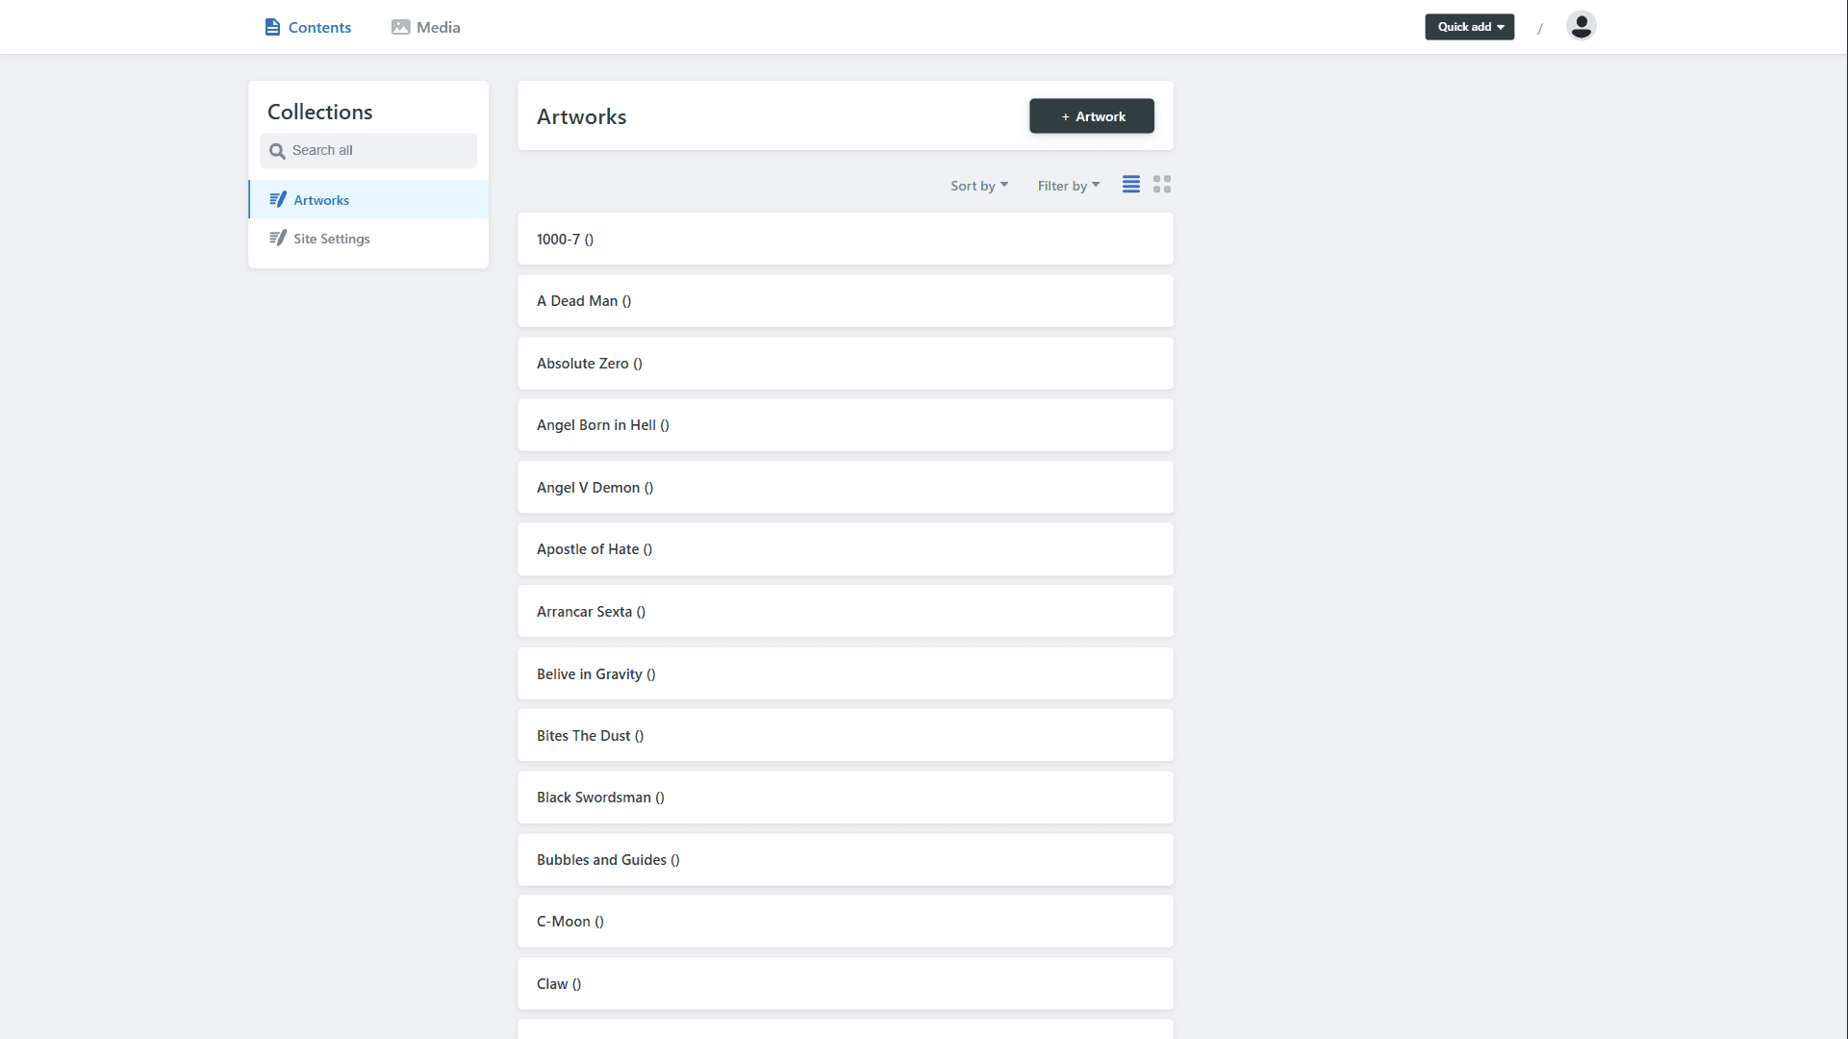Screen dimensions: 1848x1039
Task: Click the Artworks collection icon in sidebar
Action: [x=278, y=199]
